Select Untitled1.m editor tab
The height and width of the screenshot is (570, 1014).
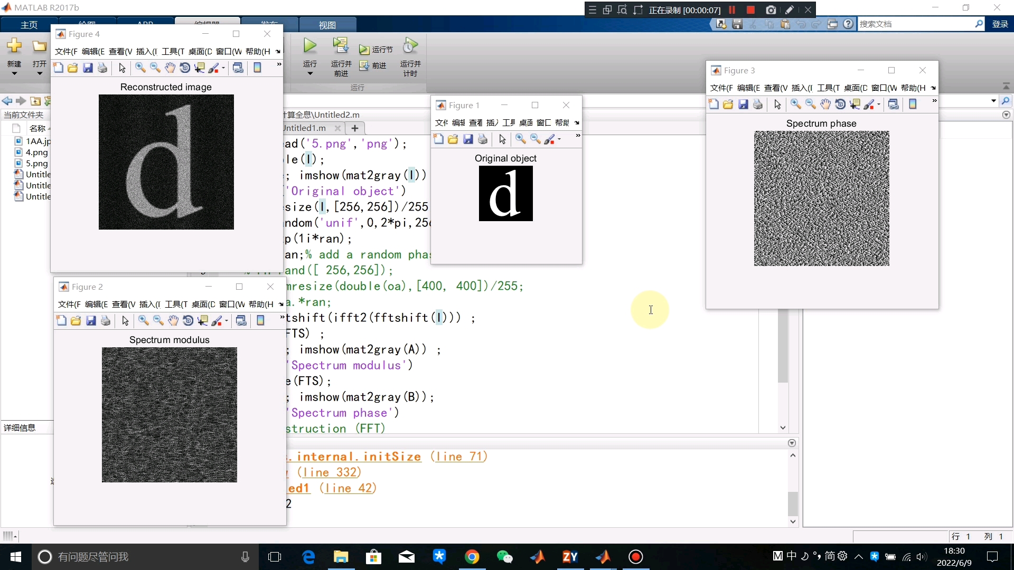[x=305, y=128]
